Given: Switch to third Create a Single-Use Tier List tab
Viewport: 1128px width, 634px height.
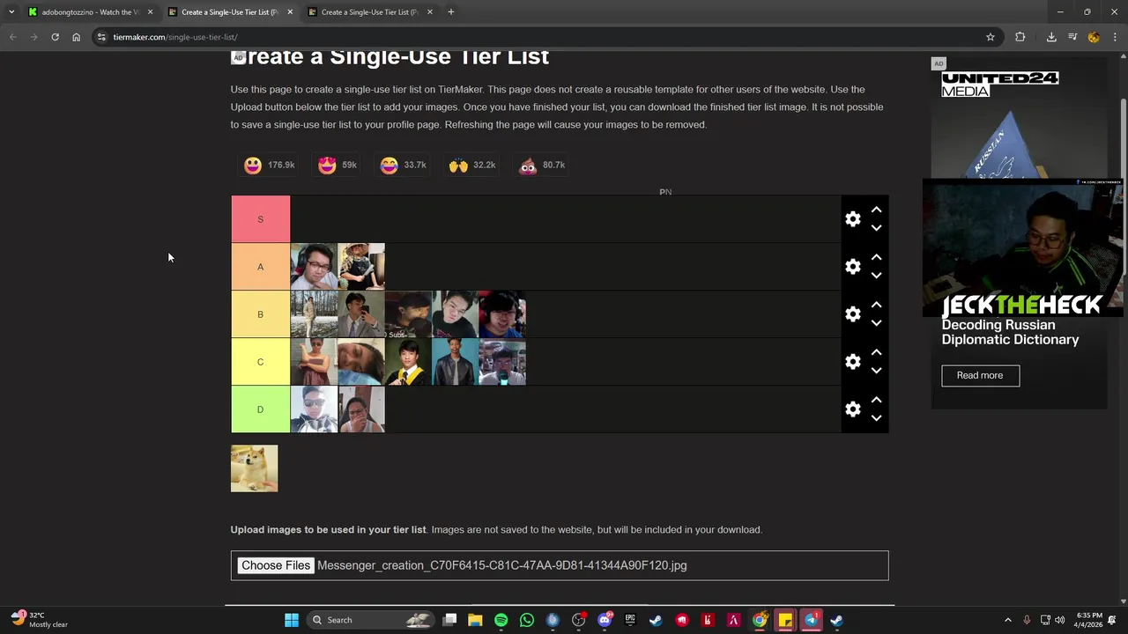Looking at the screenshot, I should (x=370, y=12).
